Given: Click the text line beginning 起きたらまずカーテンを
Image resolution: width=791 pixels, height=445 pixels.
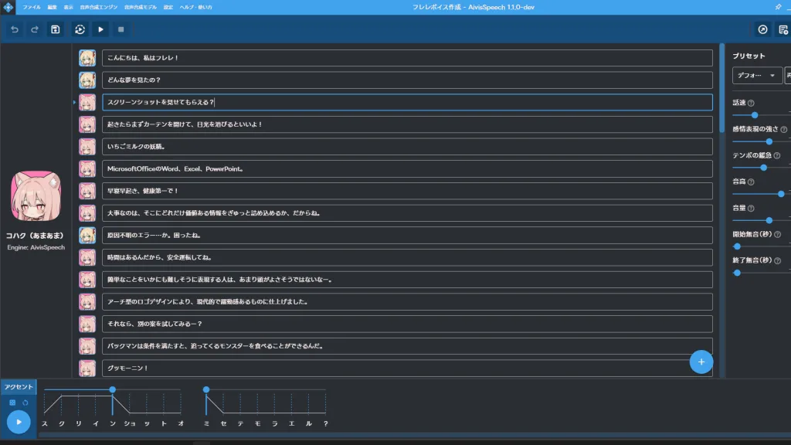Looking at the screenshot, I should pos(407,124).
